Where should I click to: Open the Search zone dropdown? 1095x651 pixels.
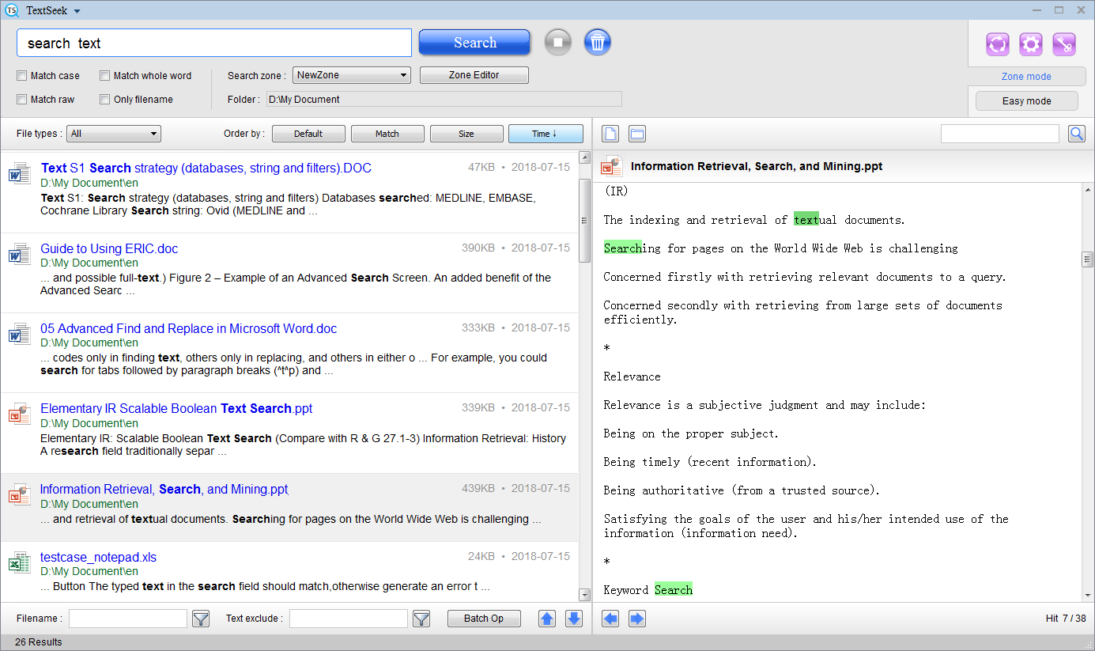[351, 75]
